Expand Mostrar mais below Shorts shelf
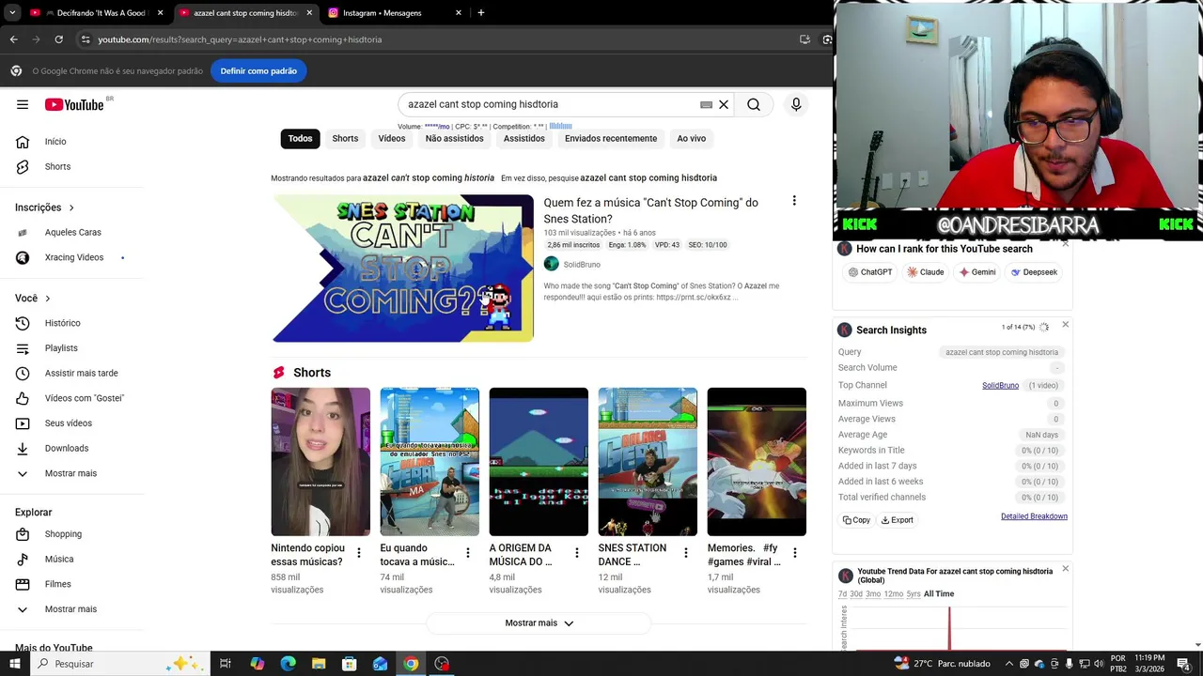The height and width of the screenshot is (676, 1203). 539,623
